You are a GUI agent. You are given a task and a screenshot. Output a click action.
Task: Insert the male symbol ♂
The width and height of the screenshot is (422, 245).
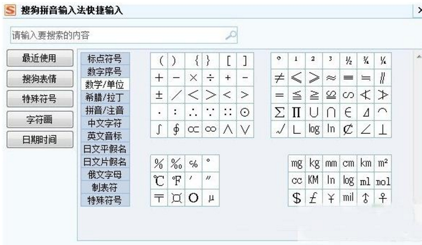(x=365, y=198)
